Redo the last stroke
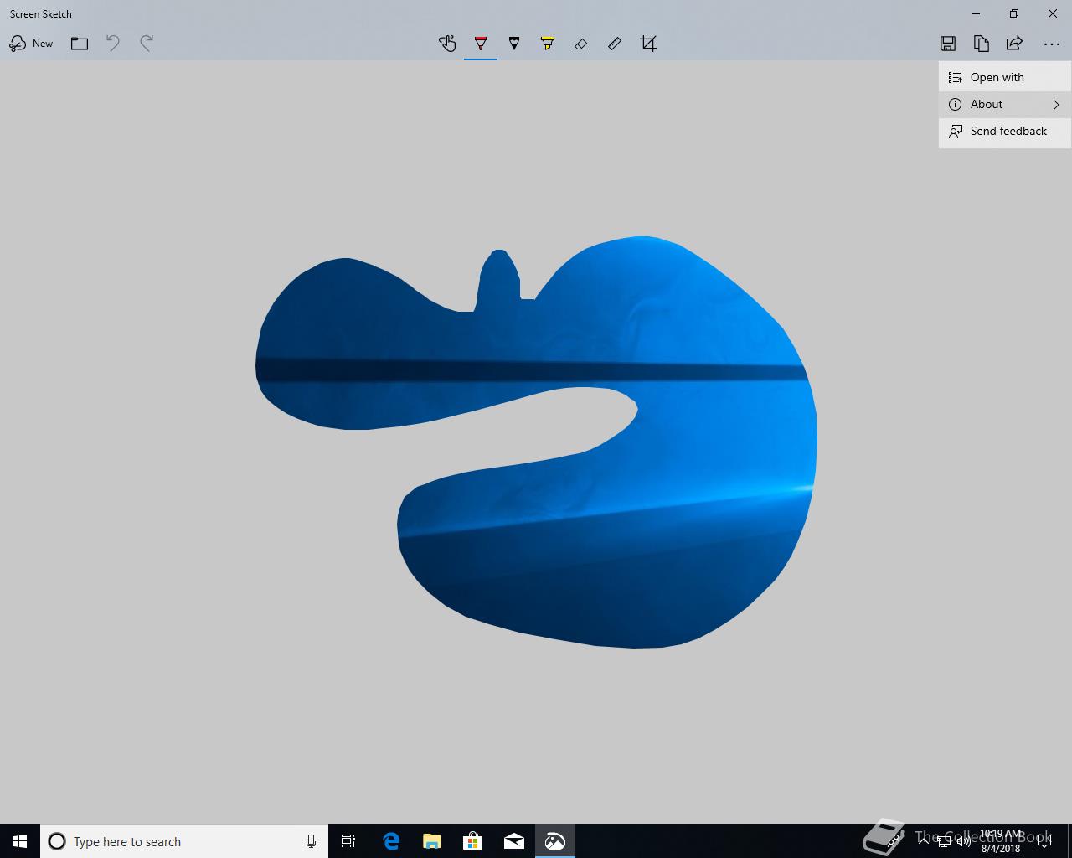Screen dimensions: 1072x858 (147, 44)
